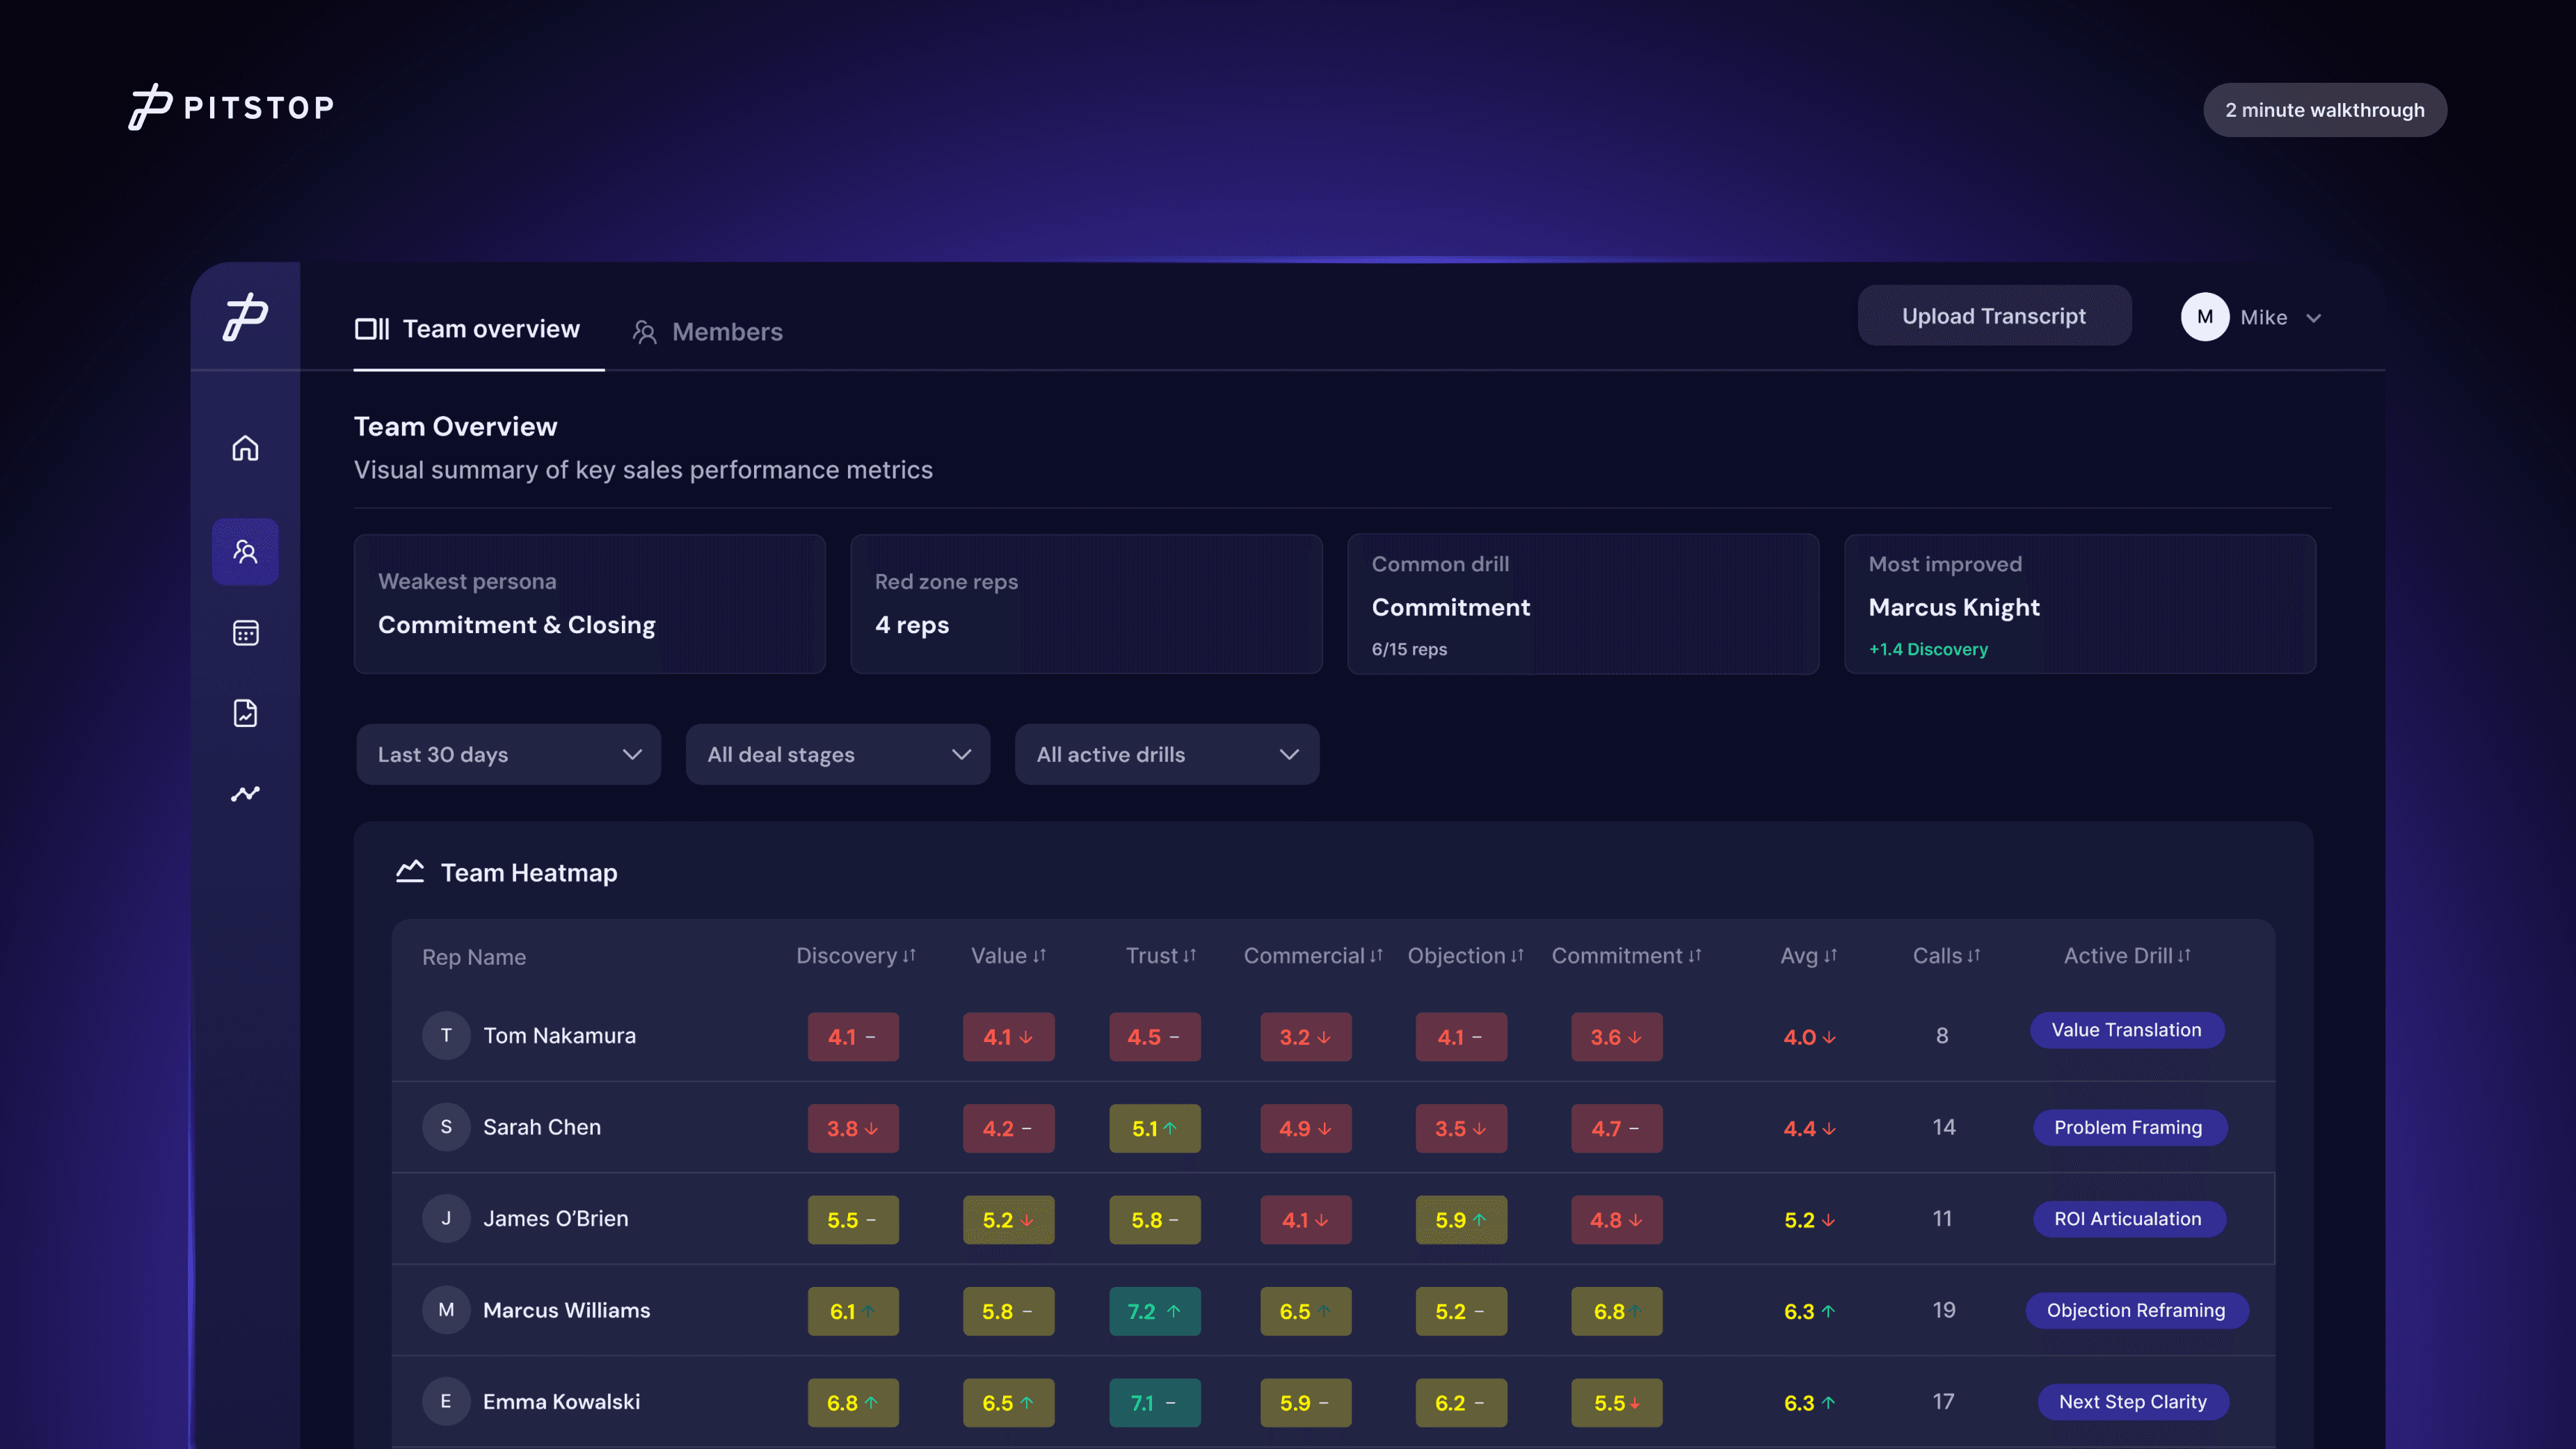
Task: Click Emma Kowalski's Trust score 7.1
Action: [1155, 1403]
